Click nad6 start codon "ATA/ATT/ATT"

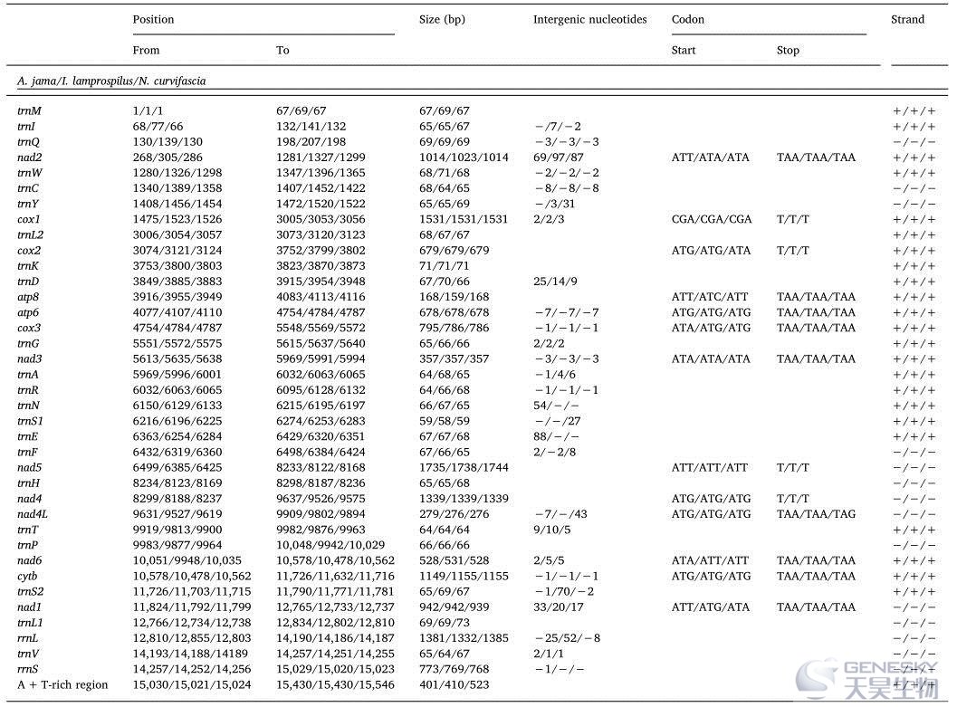[710, 560]
